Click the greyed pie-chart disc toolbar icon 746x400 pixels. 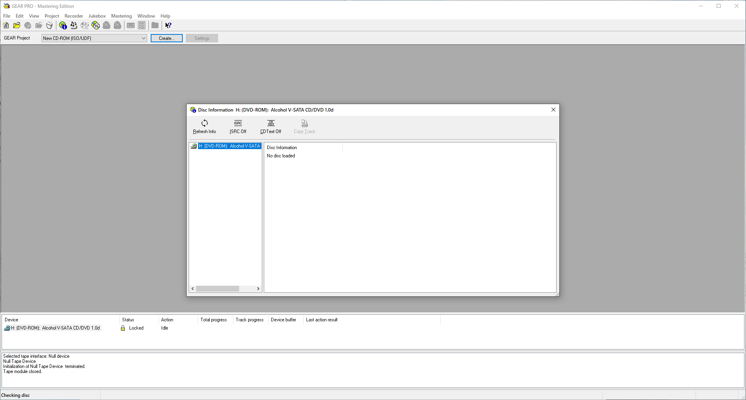pyautogui.click(x=28, y=25)
